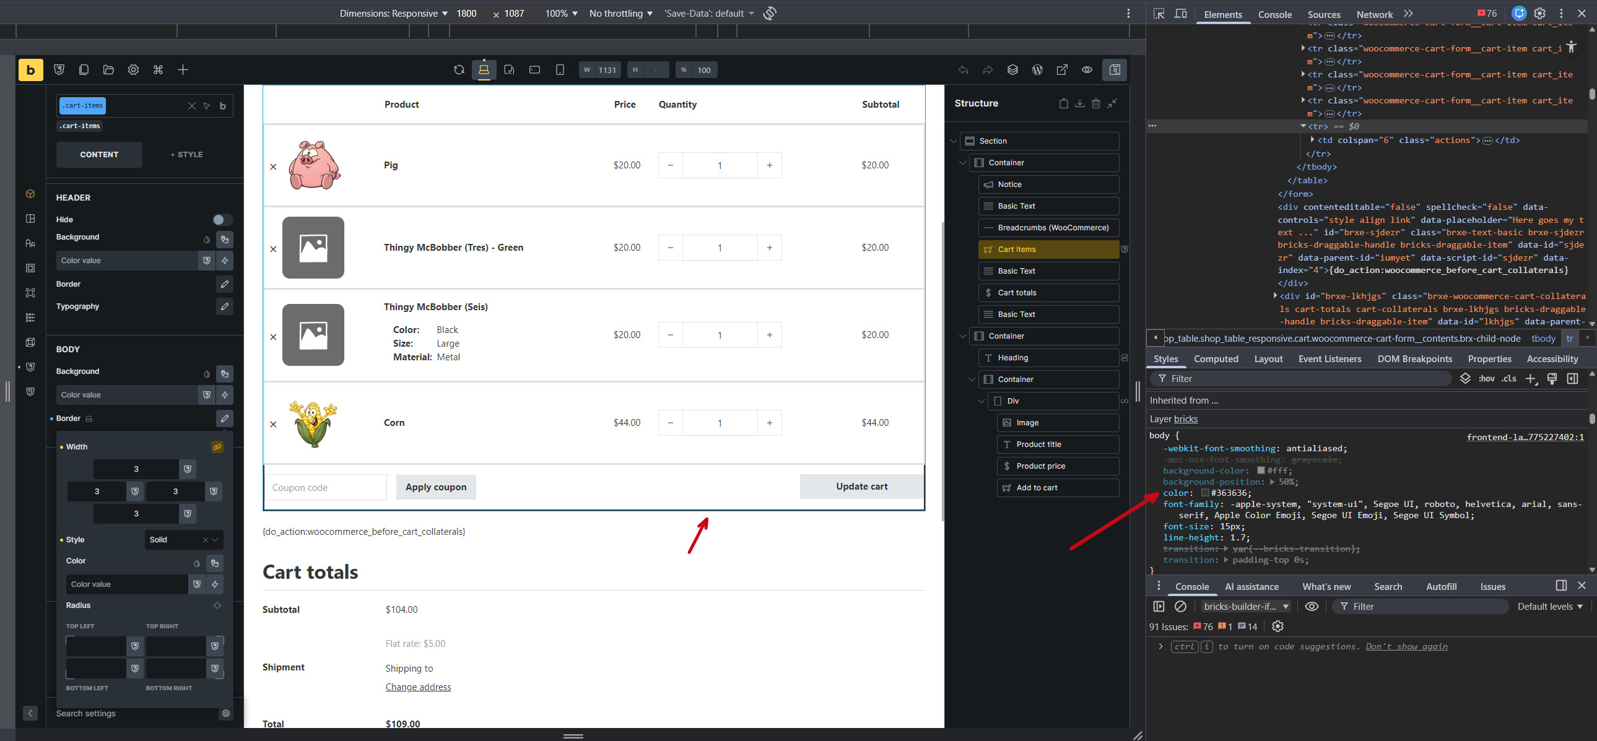Click the preview eye icon in toolbar
This screenshot has height=741, width=1597.
click(1087, 70)
